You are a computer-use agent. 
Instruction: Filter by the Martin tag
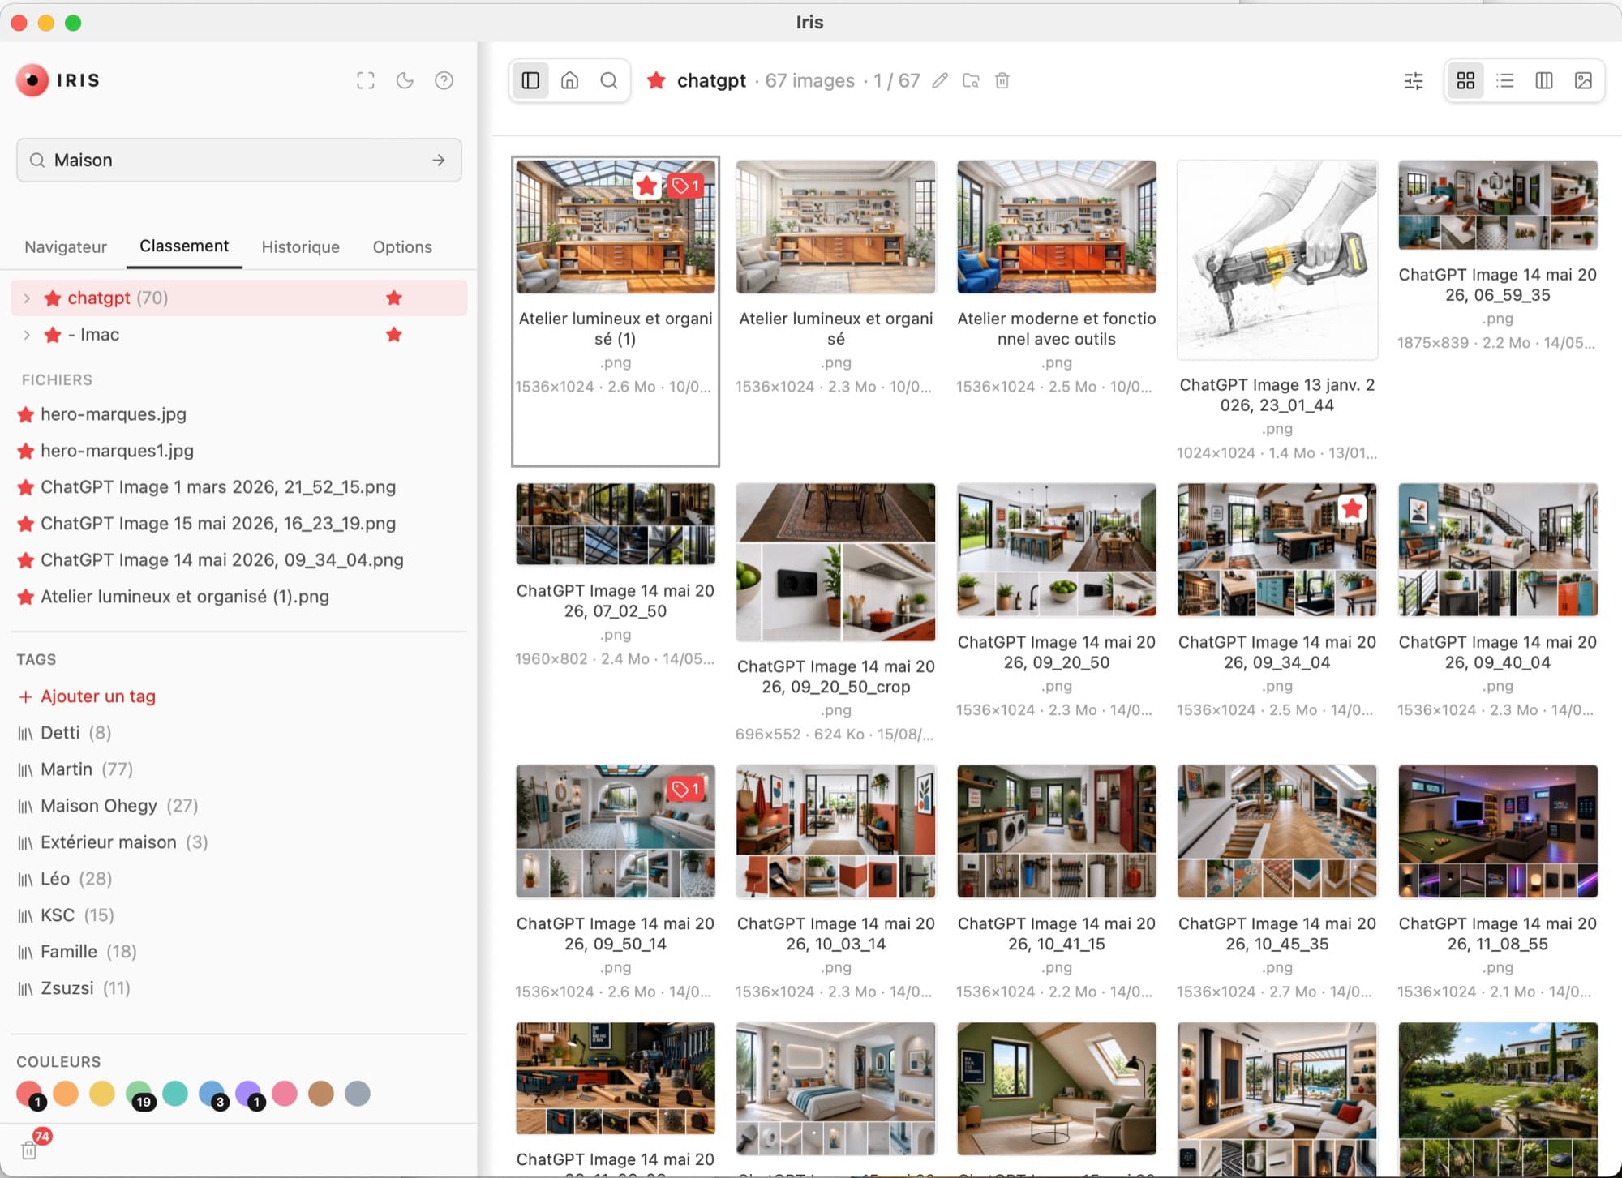75,769
